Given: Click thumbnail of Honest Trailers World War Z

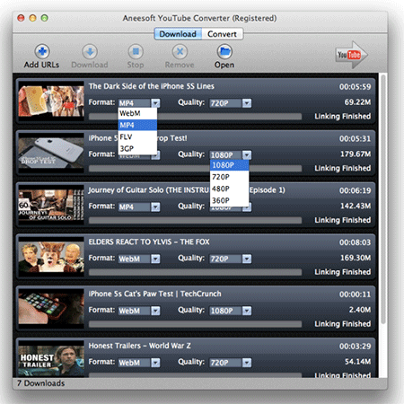Looking at the screenshot, I should 51,359.
